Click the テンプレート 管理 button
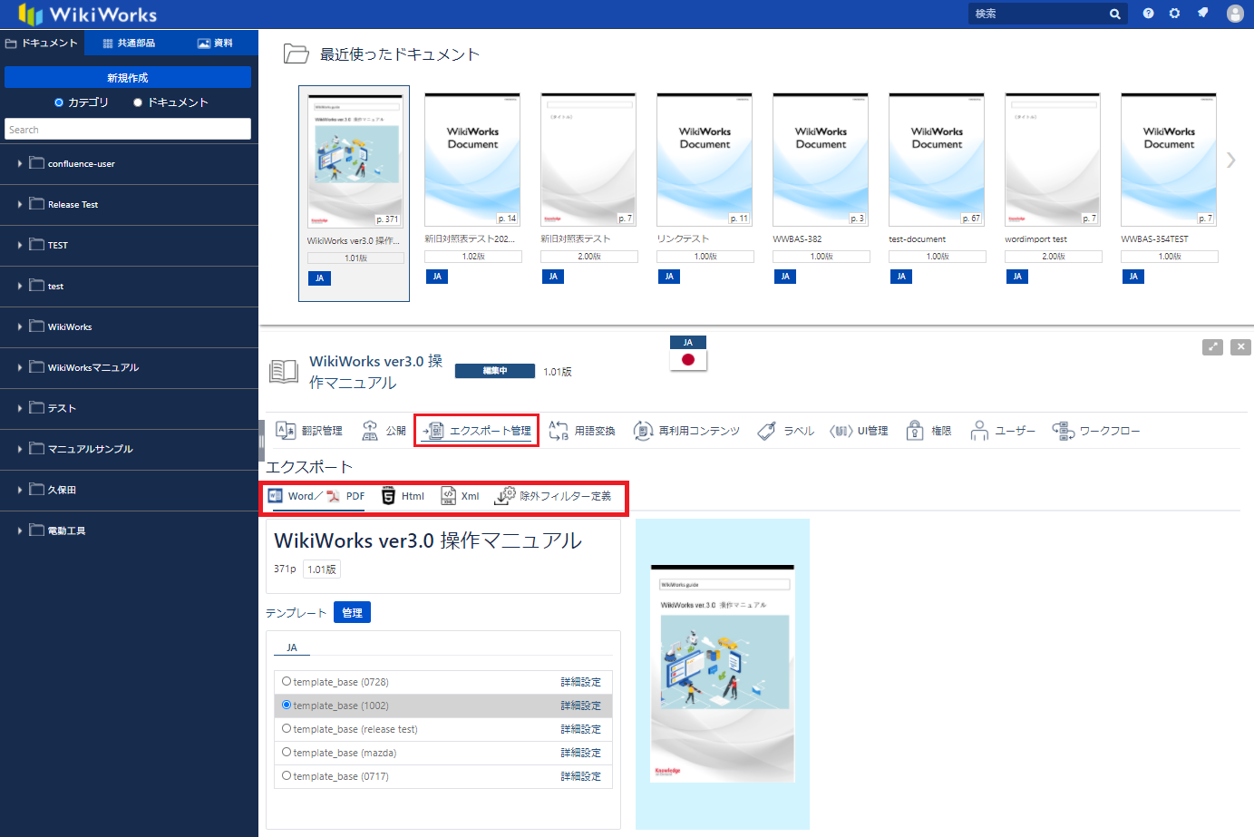This screenshot has height=837, width=1254. tap(352, 613)
